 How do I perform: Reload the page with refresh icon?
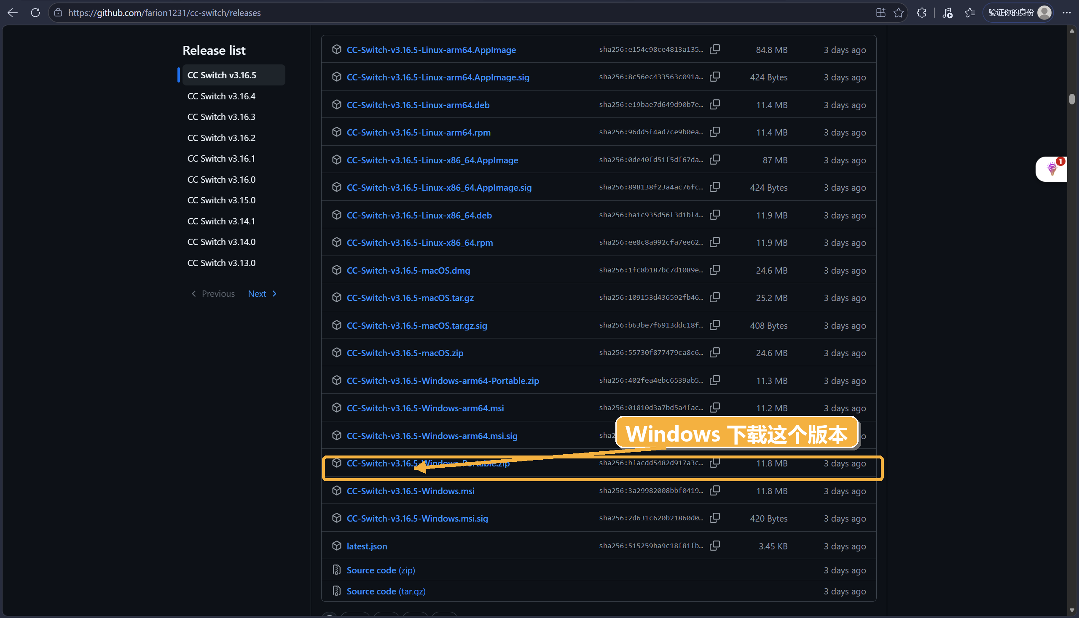pos(35,13)
